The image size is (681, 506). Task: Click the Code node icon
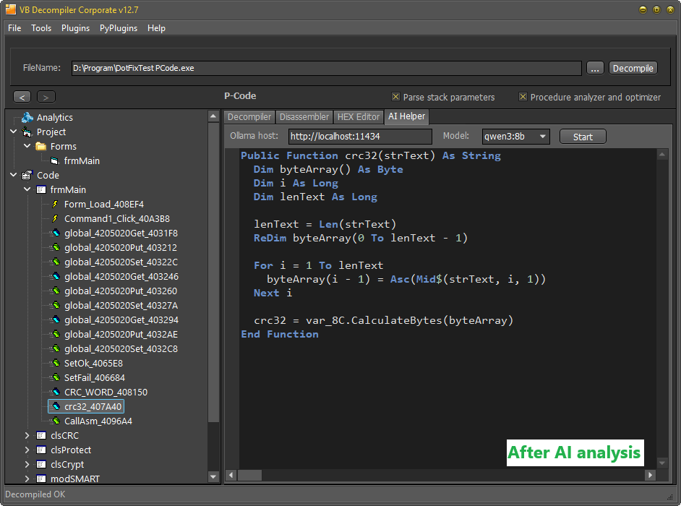click(27, 175)
